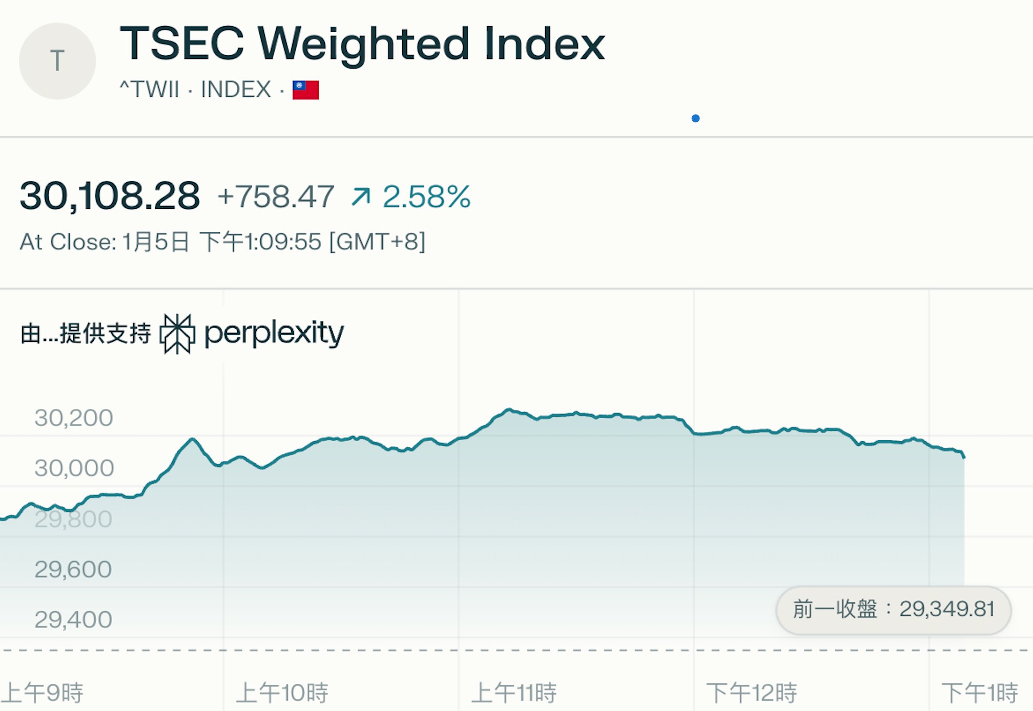The width and height of the screenshot is (1033, 711).
Task: Click the 上午10時 time axis label
Action: point(282,693)
